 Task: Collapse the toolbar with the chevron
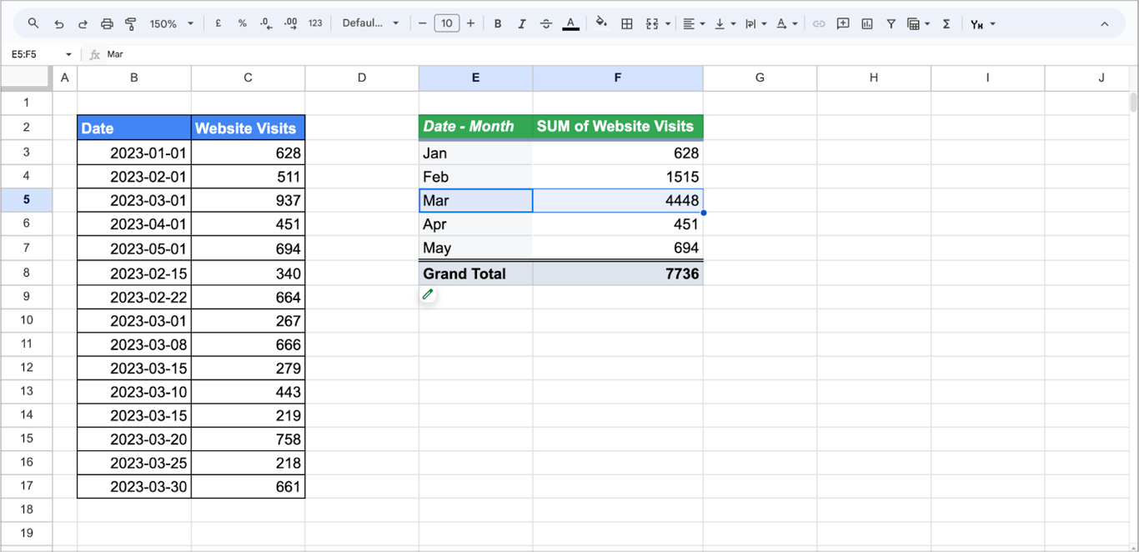tap(1105, 23)
